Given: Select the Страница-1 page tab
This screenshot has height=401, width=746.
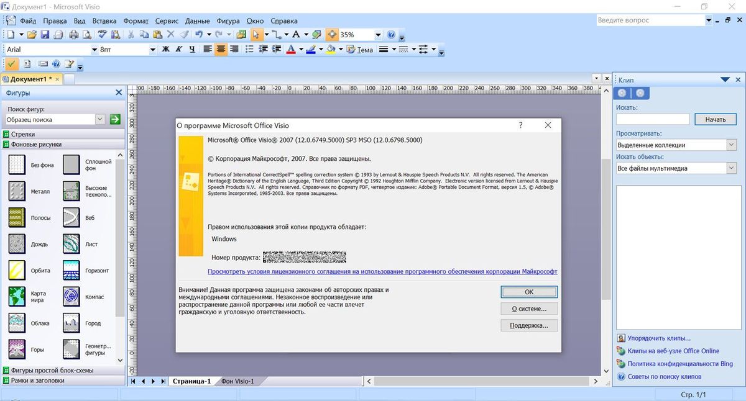Looking at the screenshot, I should 192,381.
